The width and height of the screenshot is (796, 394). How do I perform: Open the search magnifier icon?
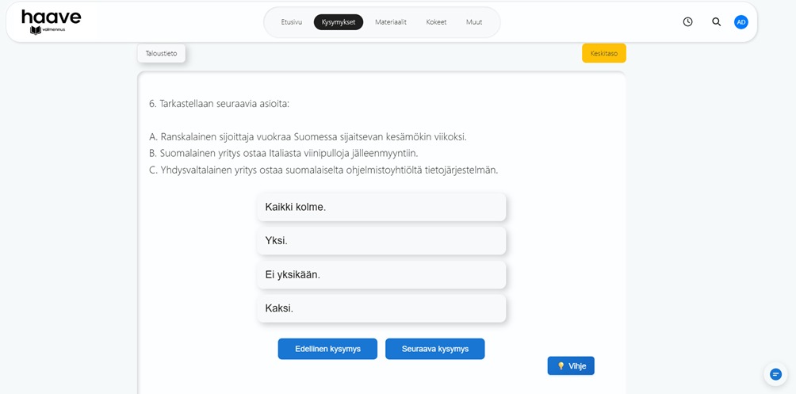(716, 22)
